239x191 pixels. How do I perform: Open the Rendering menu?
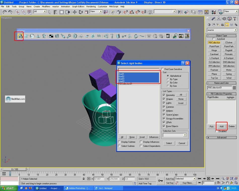[x=91, y=7]
